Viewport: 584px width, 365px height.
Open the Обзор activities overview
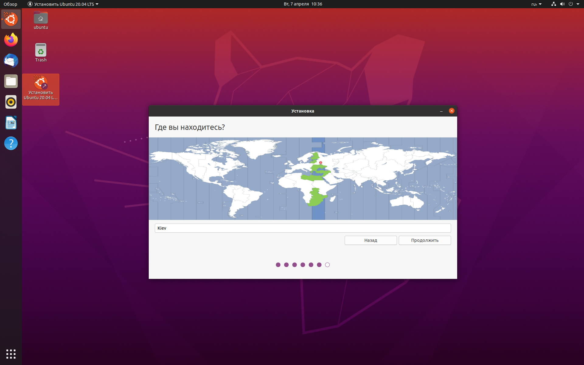[x=10, y=4]
